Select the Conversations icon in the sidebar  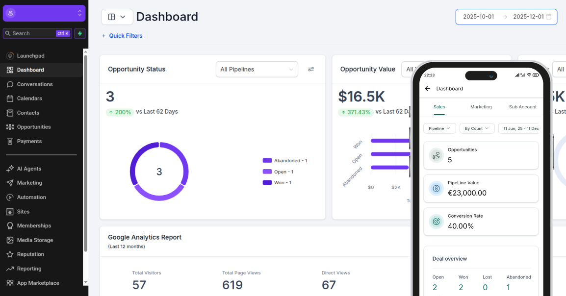pyautogui.click(x=10, y=84)
